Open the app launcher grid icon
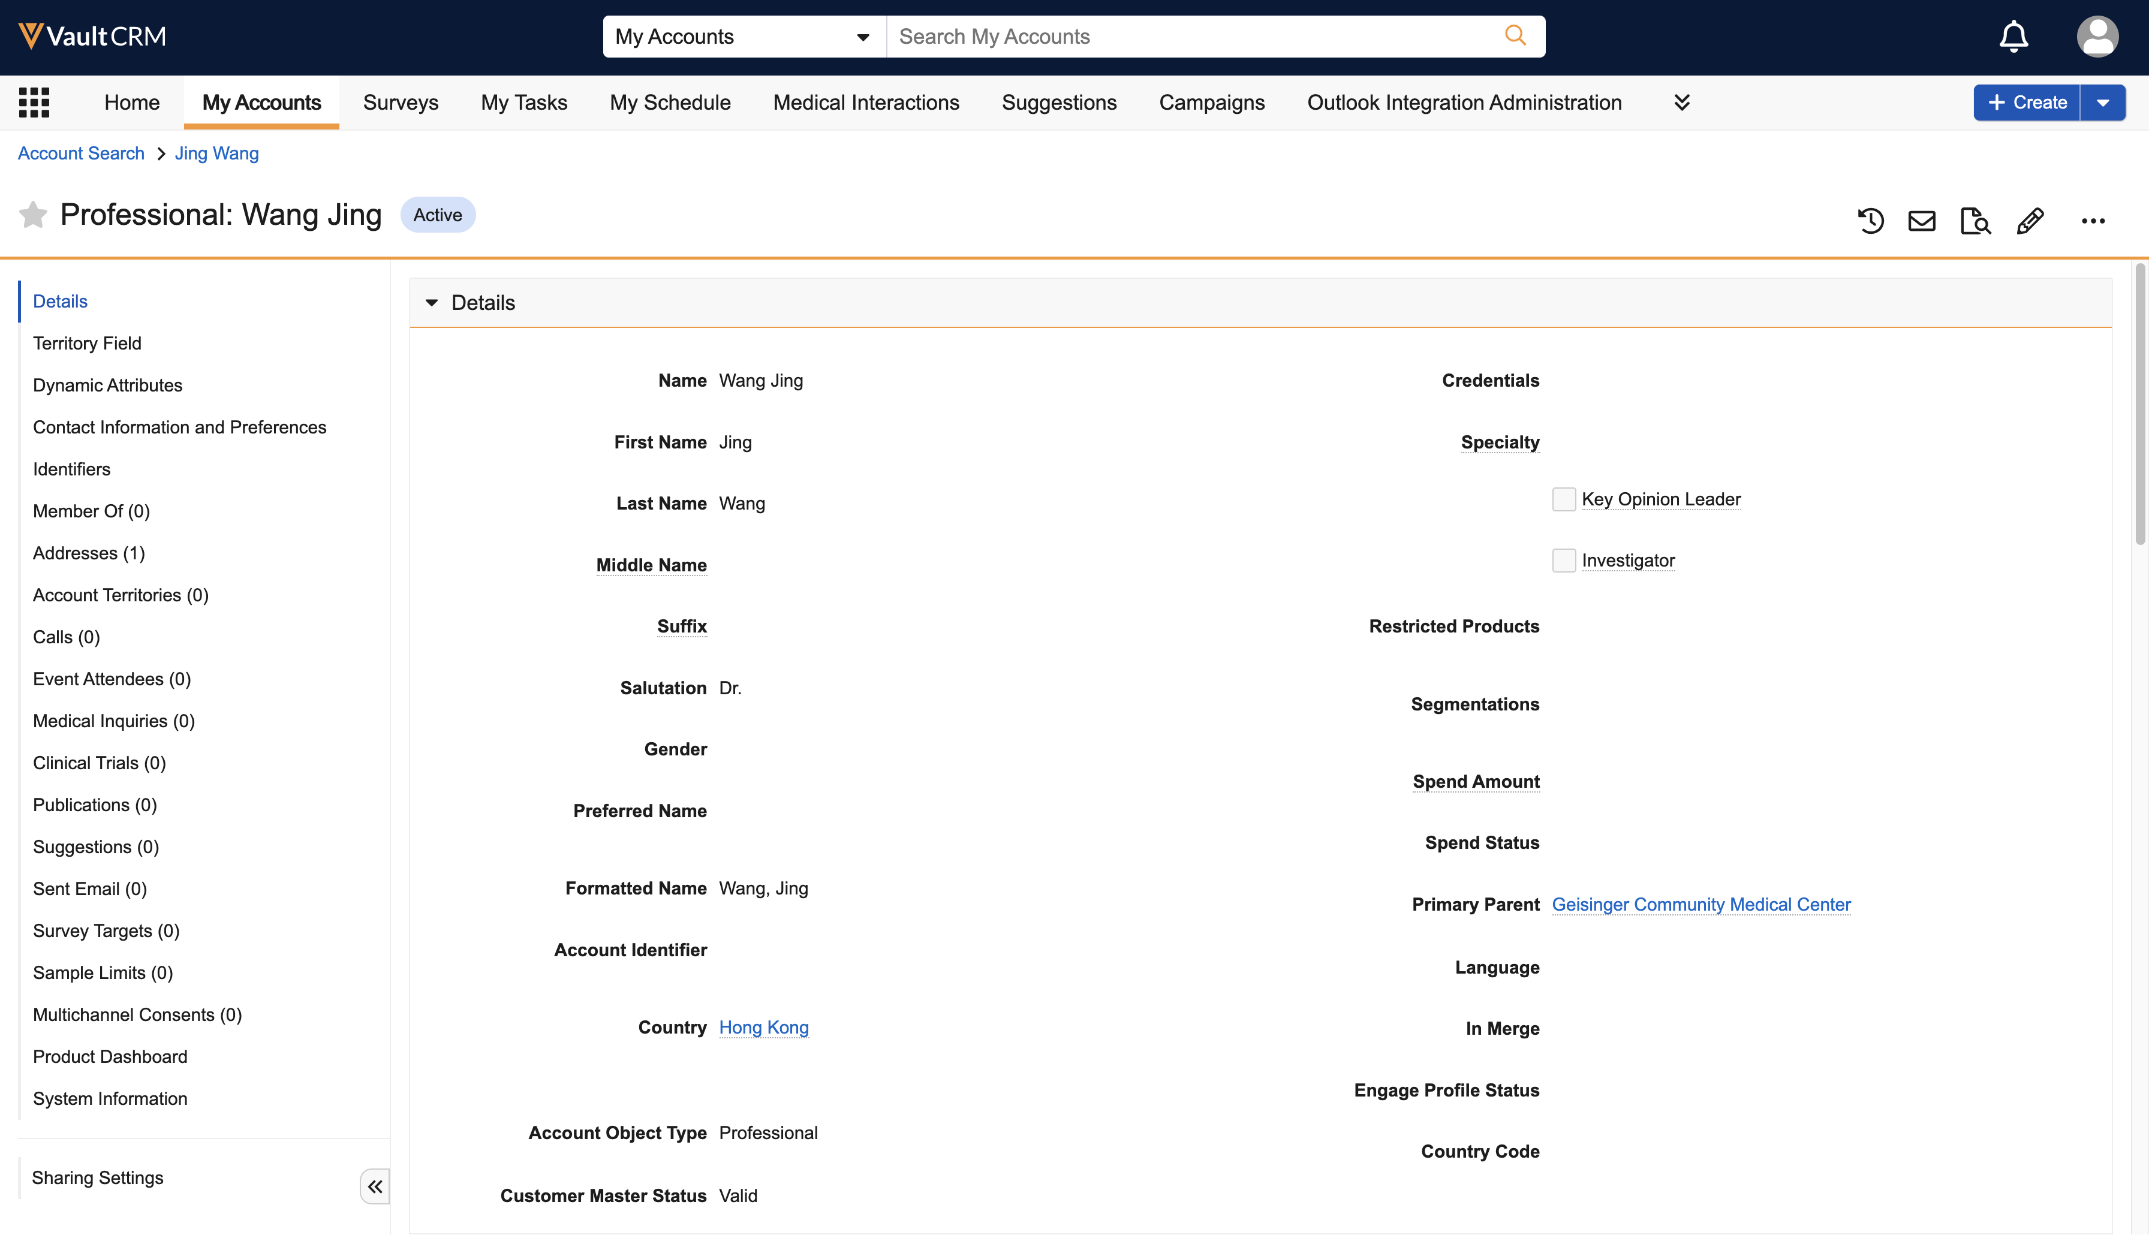2149x1235 pixels. click(x=34, y=103)
